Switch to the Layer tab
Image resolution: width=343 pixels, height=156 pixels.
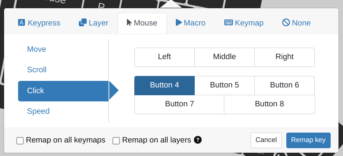click(93, 23)
